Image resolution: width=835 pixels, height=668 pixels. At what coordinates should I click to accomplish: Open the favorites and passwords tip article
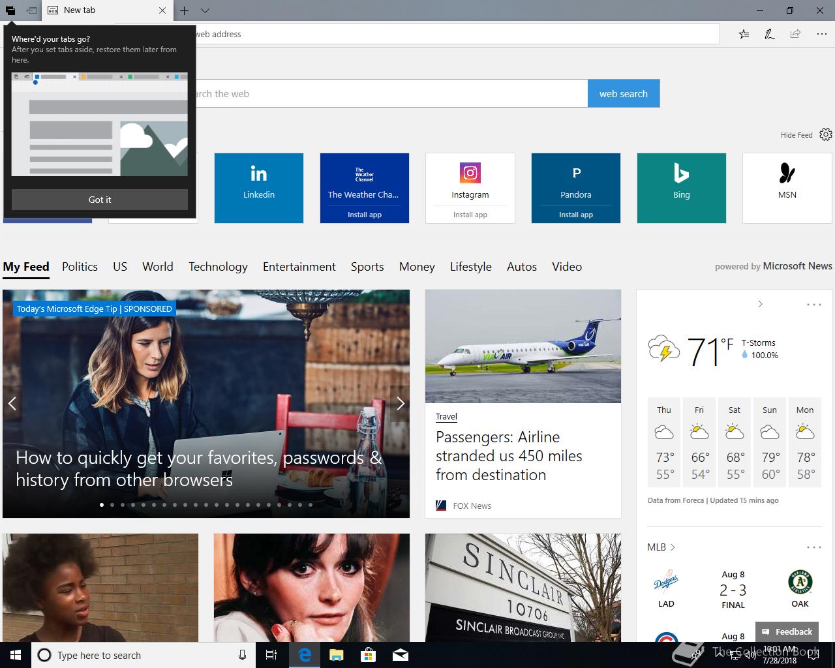pos(198,468)
